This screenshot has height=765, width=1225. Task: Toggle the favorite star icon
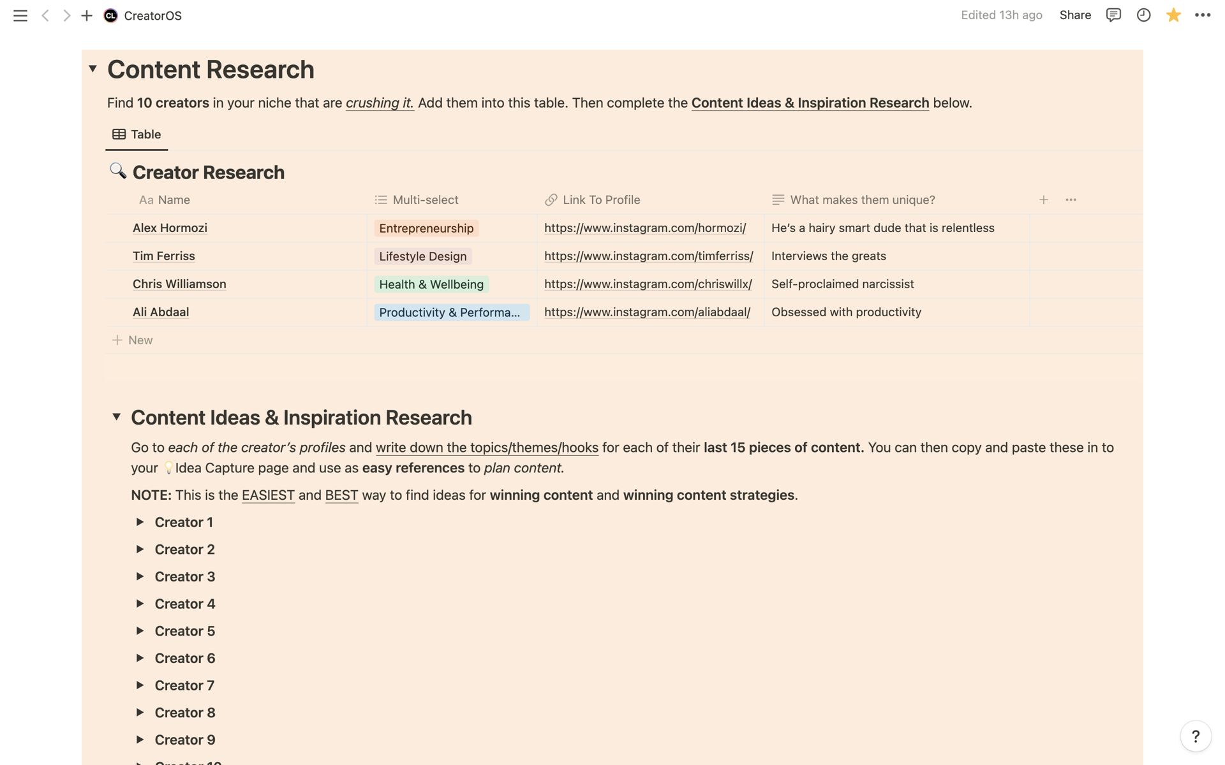point(1173,15)
